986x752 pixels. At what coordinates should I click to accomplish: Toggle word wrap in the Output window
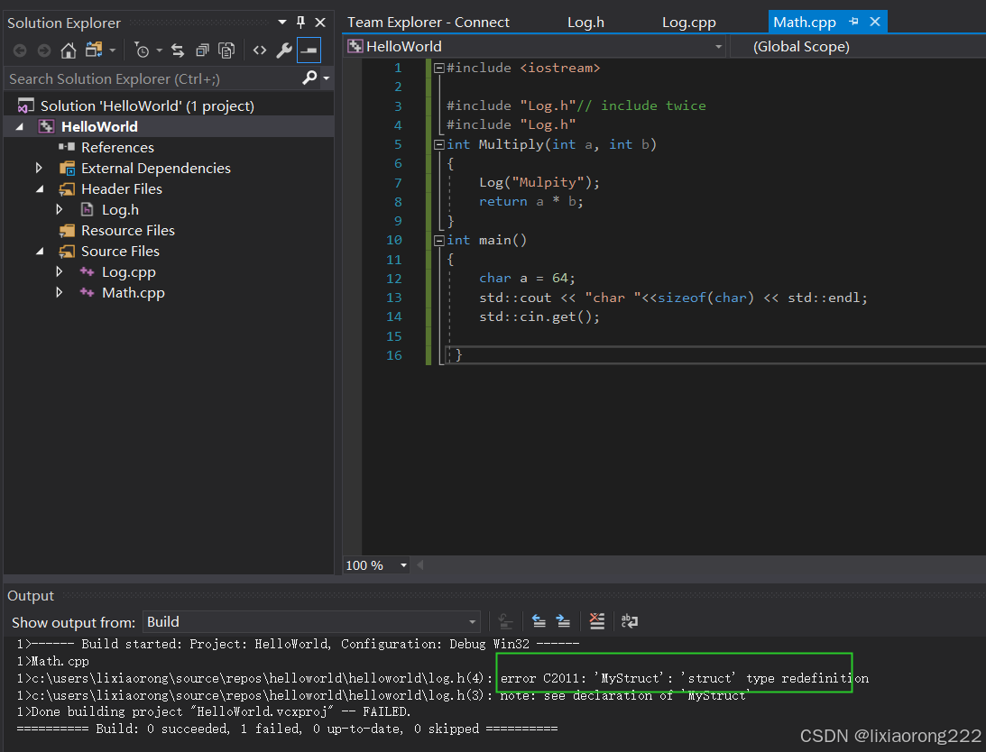pyautogui.click(x=628, y=621)
